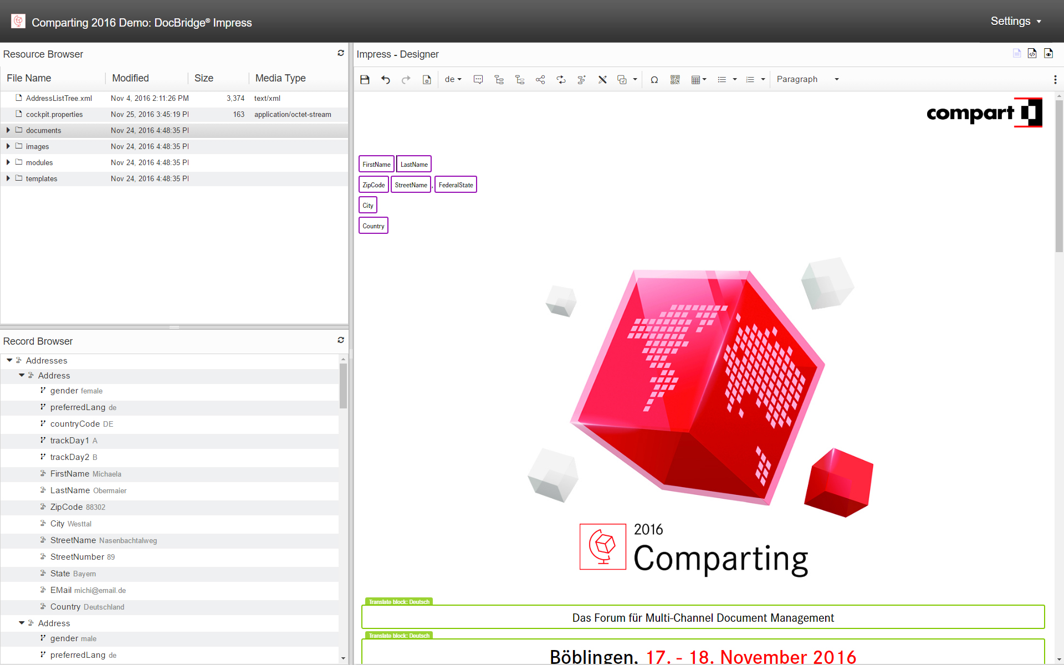Toggle bullet list formatting
Screen dimensions: 1064x665
723,79
